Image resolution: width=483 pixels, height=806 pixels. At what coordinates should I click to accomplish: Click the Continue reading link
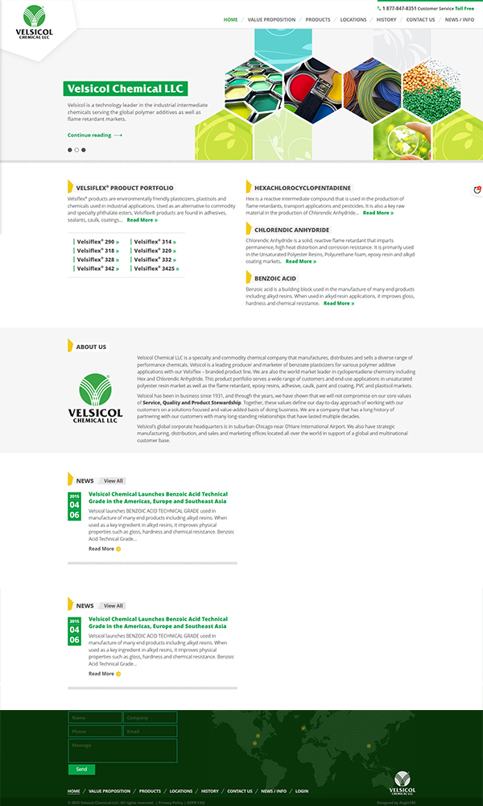click(89, 135)
